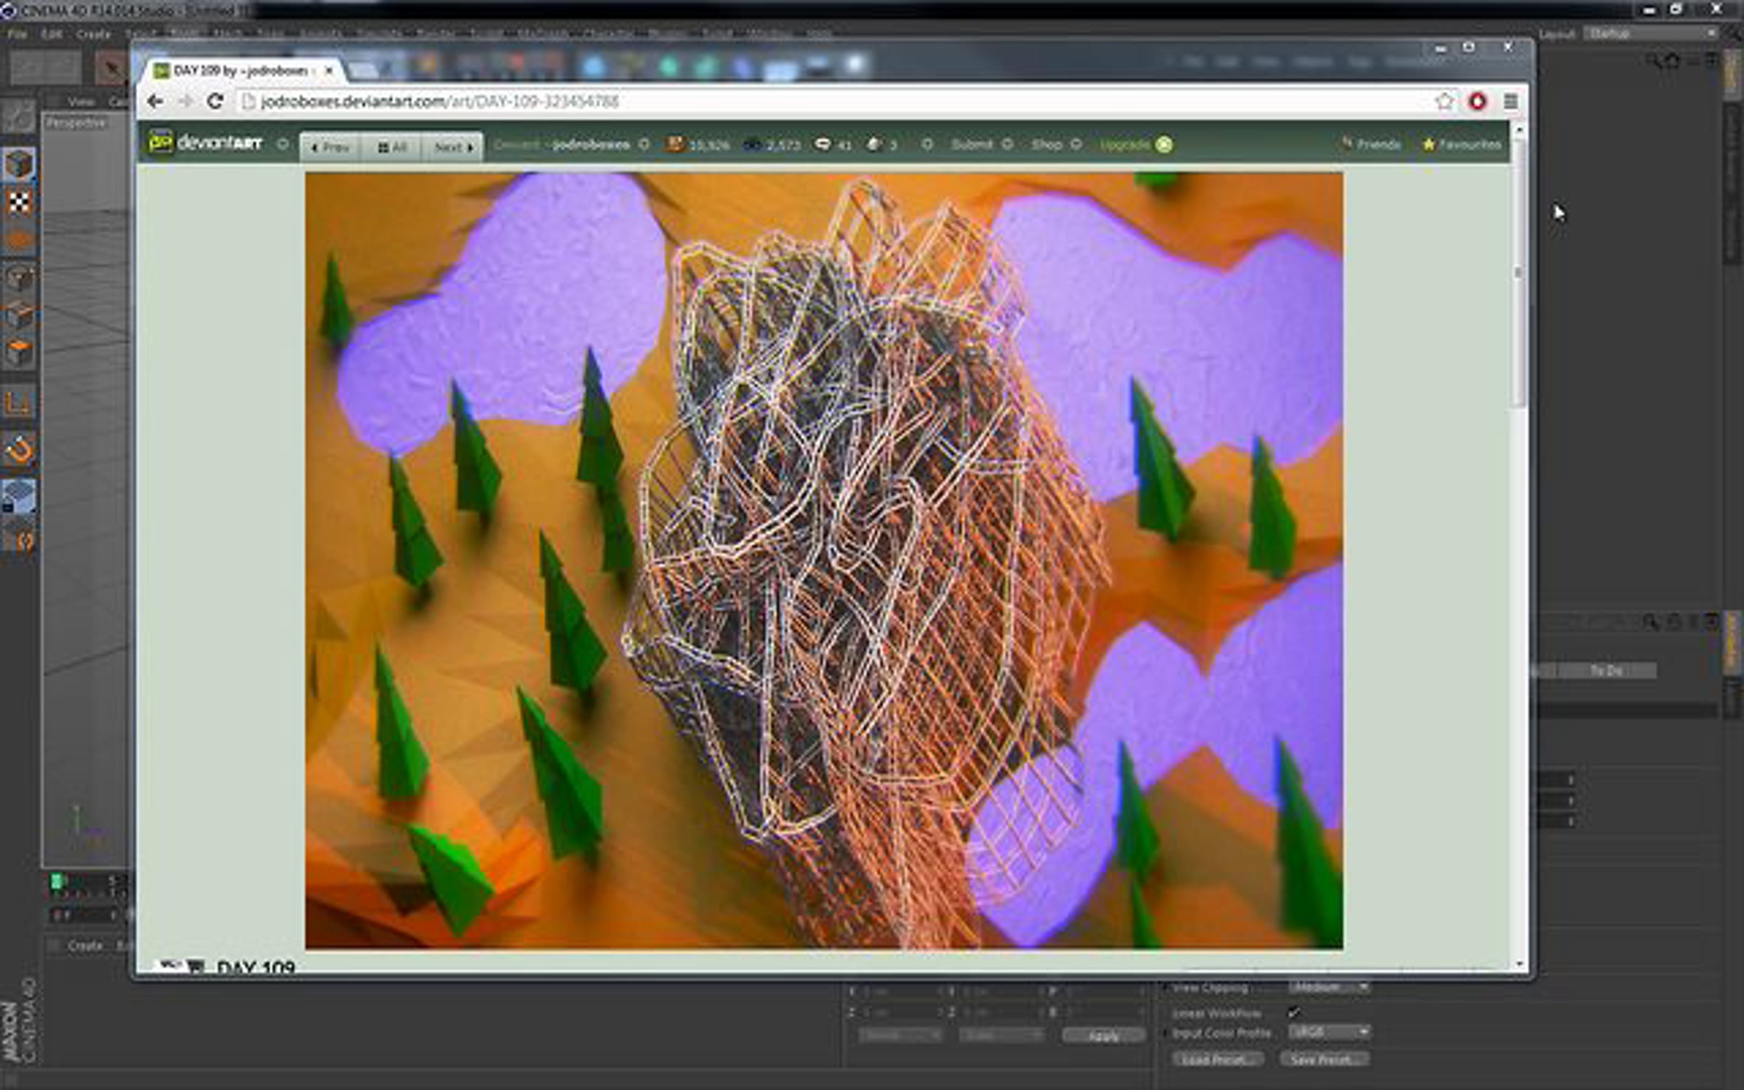Screen dimensions: 1744x1090
Task: Toggle the Enable Snap magnet icon
Action: (19, 451)
